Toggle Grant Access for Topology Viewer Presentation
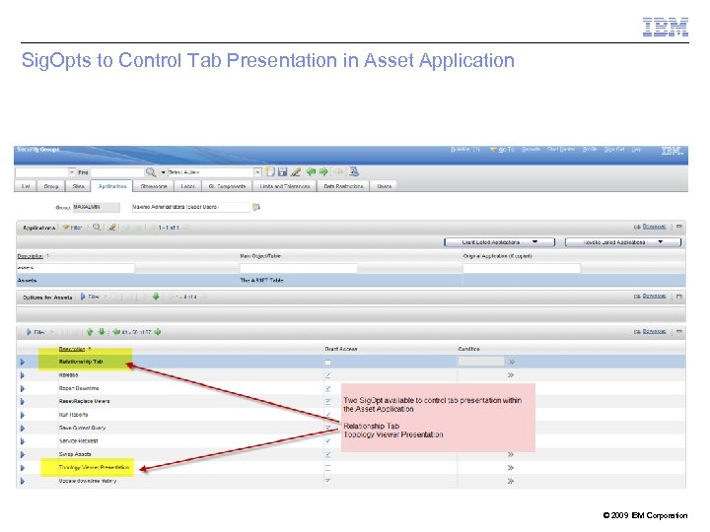710x532 pixels. (x=327, y=467)
